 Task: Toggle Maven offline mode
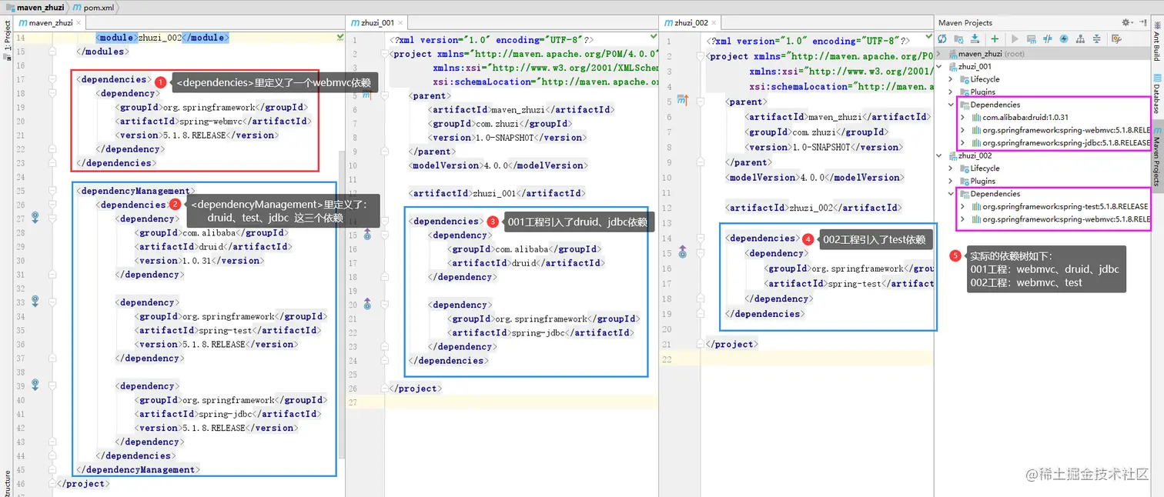point(1048,38)
